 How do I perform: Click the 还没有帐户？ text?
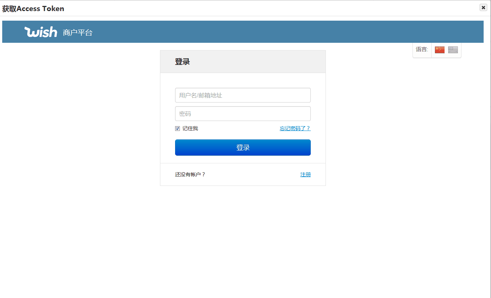[x=190, y=174]
